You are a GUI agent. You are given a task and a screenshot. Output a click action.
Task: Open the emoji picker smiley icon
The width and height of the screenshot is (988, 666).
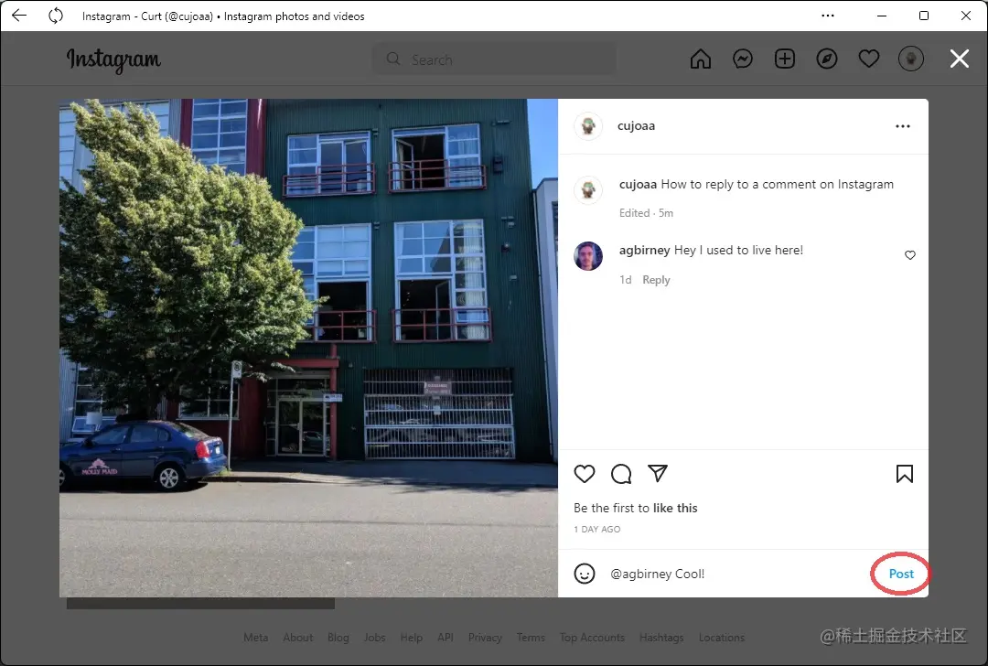pos(584,574)
